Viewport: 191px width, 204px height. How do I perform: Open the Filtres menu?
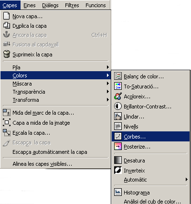(72, 5)
